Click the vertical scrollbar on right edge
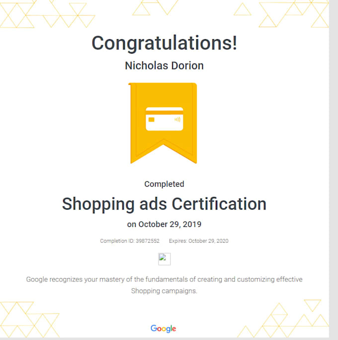Viewport: 338px width, 340px height. pyautogui.click(x=334, y=170)
